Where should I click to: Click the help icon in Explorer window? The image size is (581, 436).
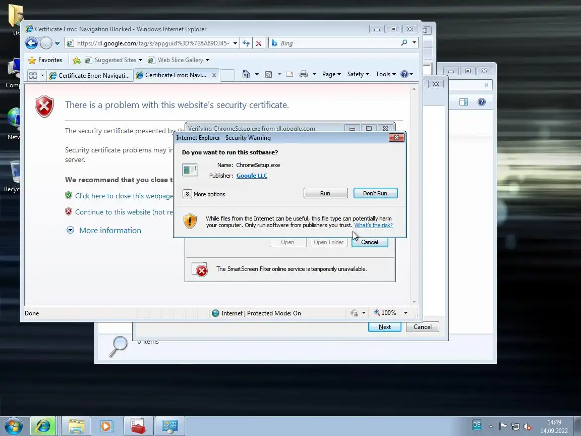click(481, 102)
